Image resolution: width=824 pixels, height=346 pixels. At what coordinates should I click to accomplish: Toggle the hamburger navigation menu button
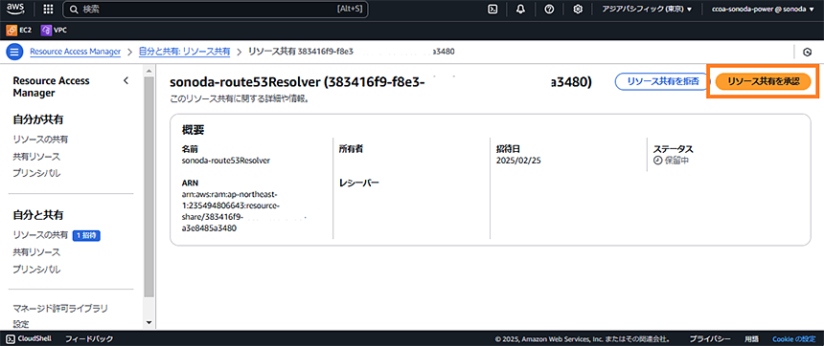(x=14, y=52)
